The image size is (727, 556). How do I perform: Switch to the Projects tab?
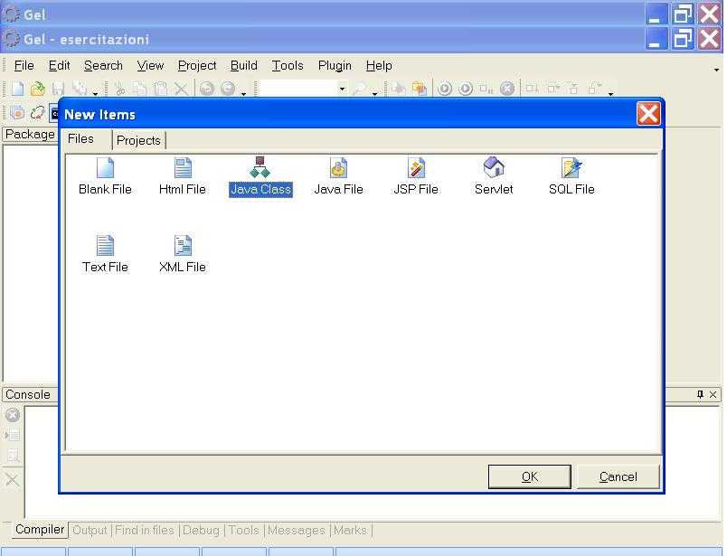point(138,140)
